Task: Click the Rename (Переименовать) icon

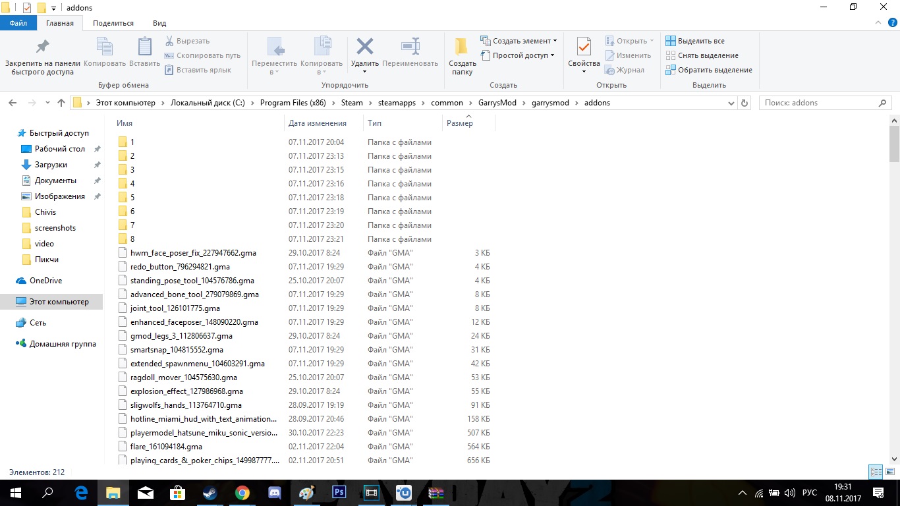Action: point(410,46)
